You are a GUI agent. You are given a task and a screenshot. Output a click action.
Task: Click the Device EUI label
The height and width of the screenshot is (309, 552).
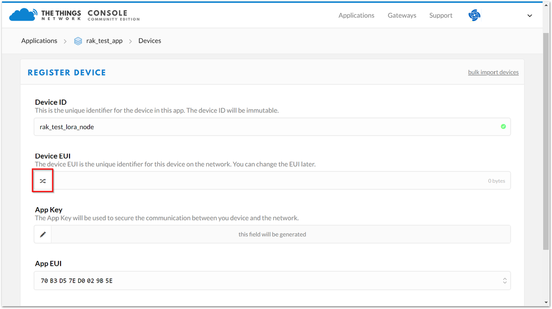pos(53,156)
